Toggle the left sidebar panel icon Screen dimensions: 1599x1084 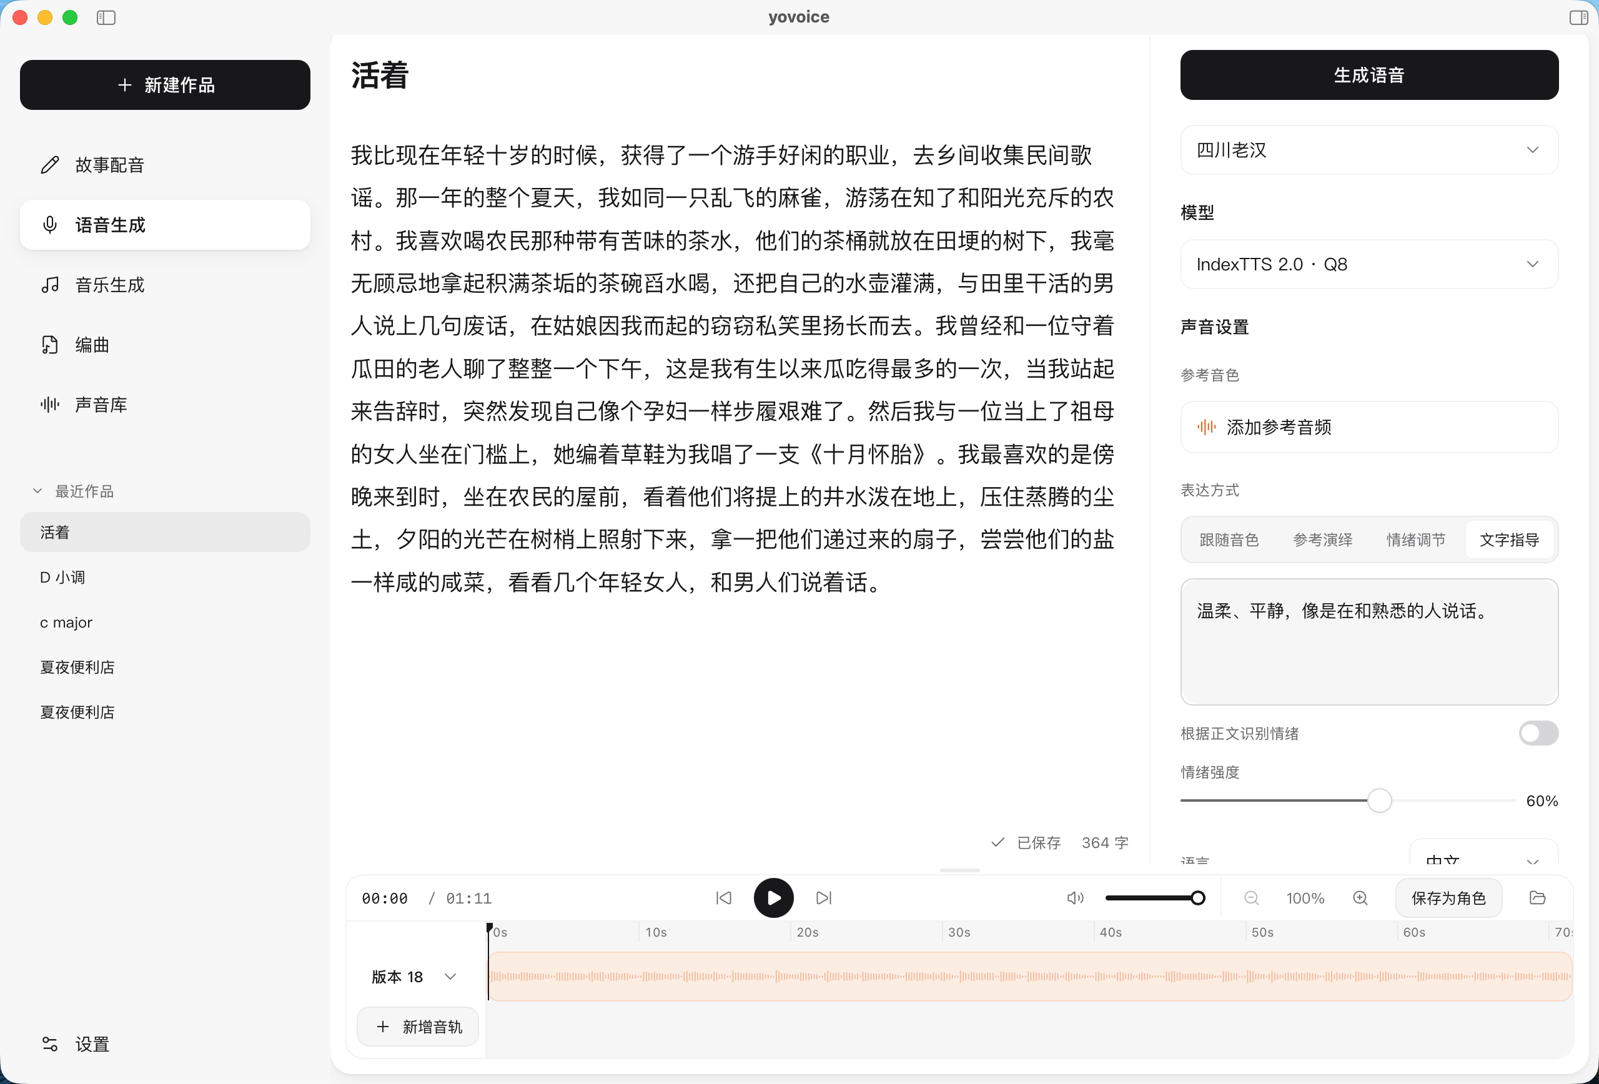pos(106,17)
